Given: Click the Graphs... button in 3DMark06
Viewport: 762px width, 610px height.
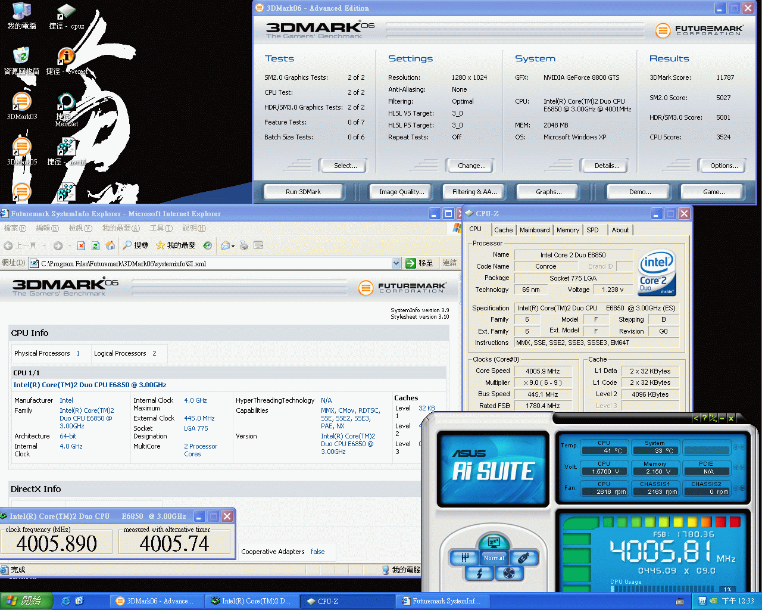Looking at the screenshot, I should click(x=548, y=192).
